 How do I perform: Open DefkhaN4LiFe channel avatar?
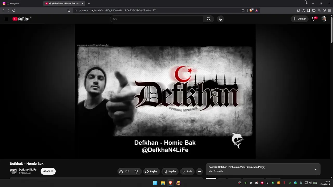[x=13, y=171]
